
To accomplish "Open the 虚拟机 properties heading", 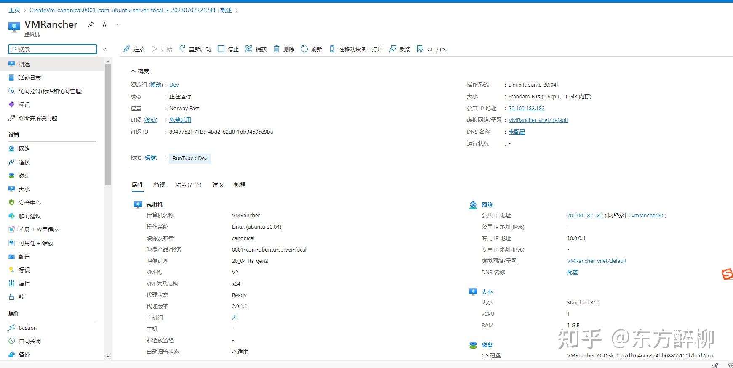I will click(x=155, y=205).
